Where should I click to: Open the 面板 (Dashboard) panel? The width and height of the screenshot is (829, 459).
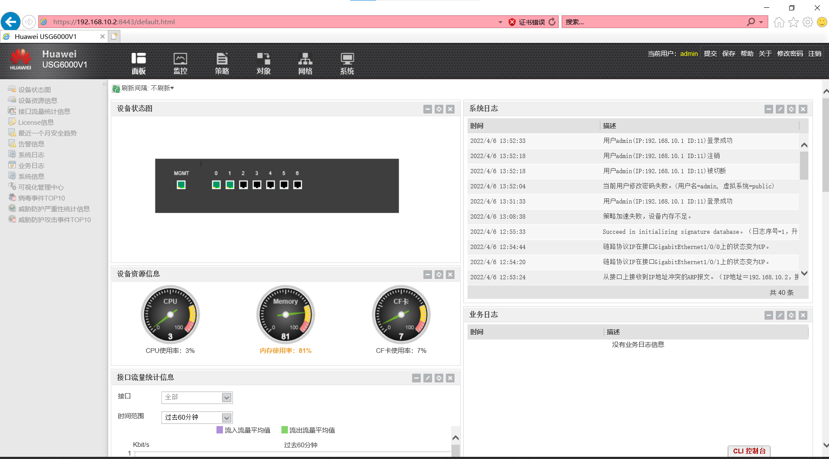tap(138, 63)
